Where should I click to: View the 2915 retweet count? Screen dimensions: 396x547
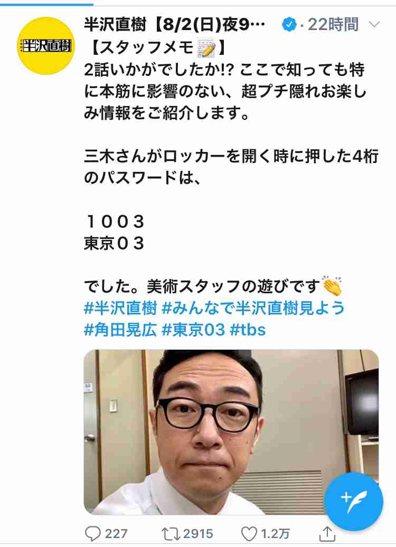click(197, 534)
